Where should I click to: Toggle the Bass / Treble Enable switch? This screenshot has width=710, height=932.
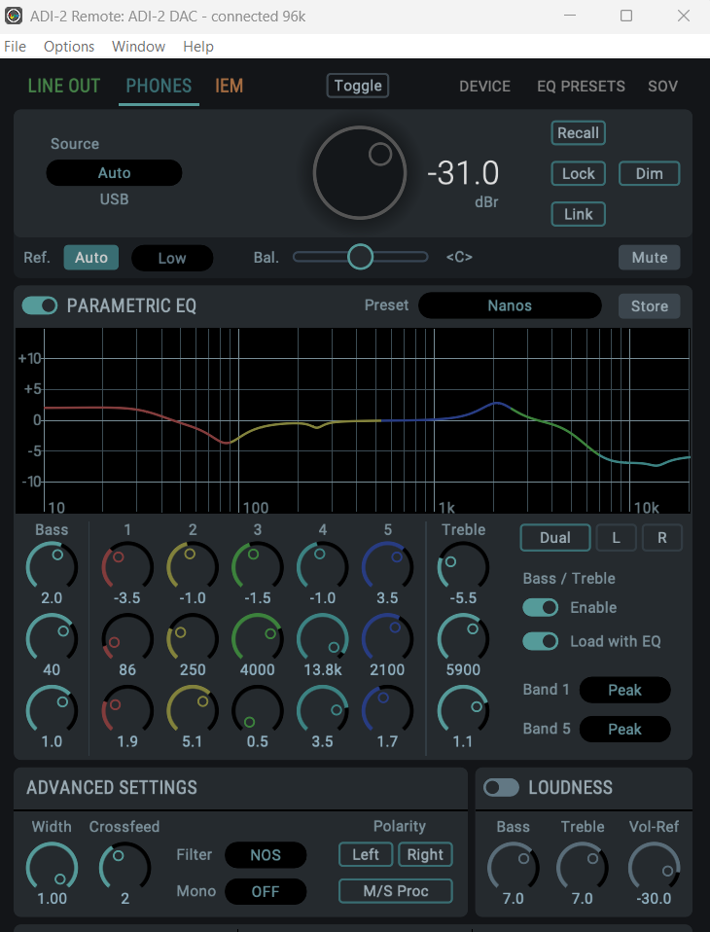540,607
